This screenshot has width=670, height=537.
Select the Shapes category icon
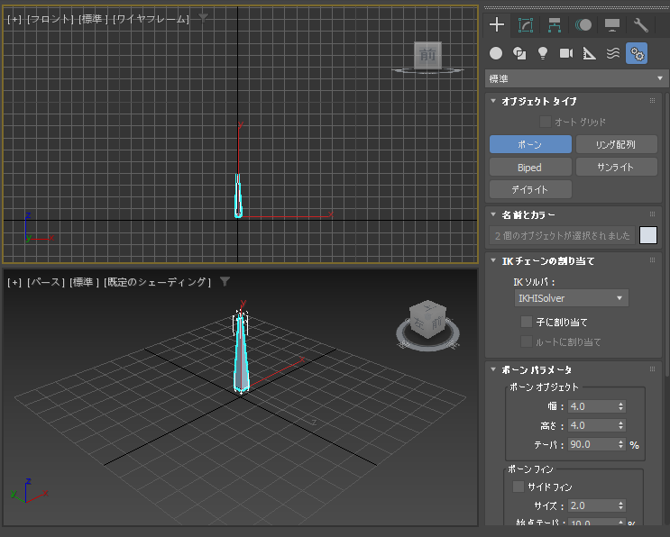click(519, 53)
